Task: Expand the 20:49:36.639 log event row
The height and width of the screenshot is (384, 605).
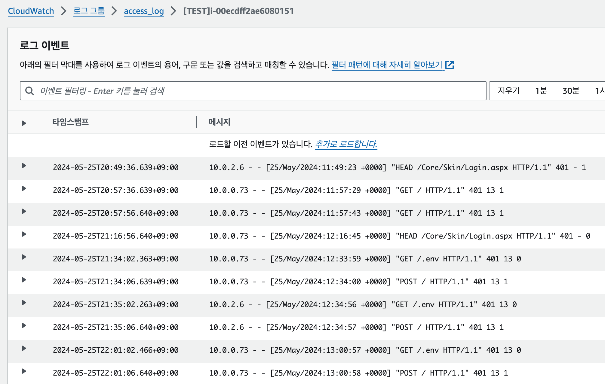Action: (24, 166)
